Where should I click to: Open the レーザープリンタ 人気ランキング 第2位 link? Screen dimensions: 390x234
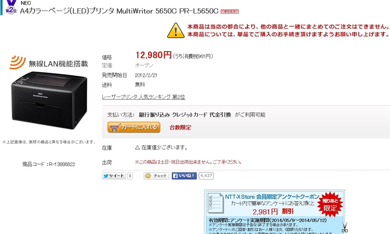143,97
